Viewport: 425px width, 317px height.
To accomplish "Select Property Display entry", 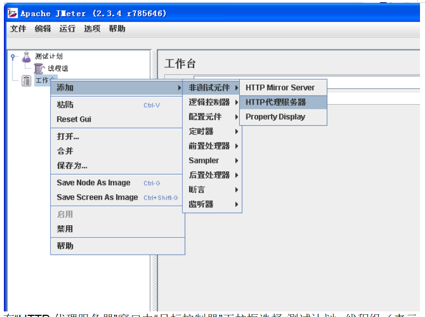I will [x=283, y=117].
